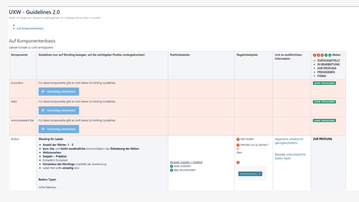Open 'Allgemeine Leitsätze für gelungene Buttons' link
This screenshot has height=202, width=359.
coord(289,141)
